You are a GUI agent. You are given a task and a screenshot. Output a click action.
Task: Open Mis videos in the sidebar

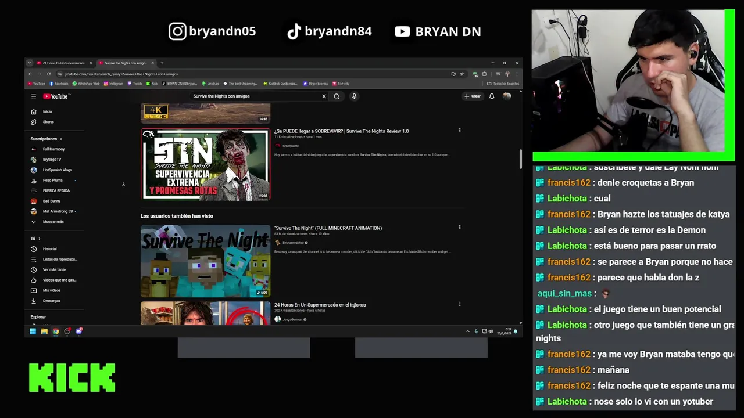46,290
